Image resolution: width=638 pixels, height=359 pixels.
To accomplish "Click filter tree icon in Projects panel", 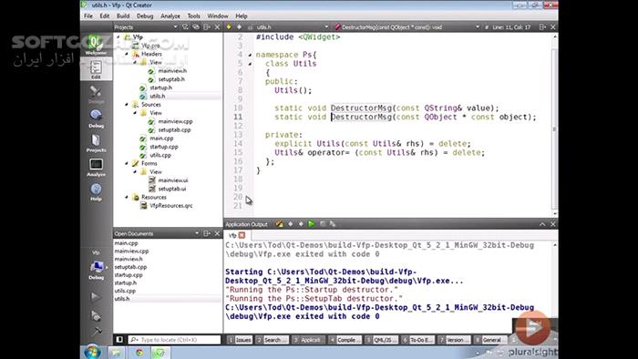I will 185,26.
